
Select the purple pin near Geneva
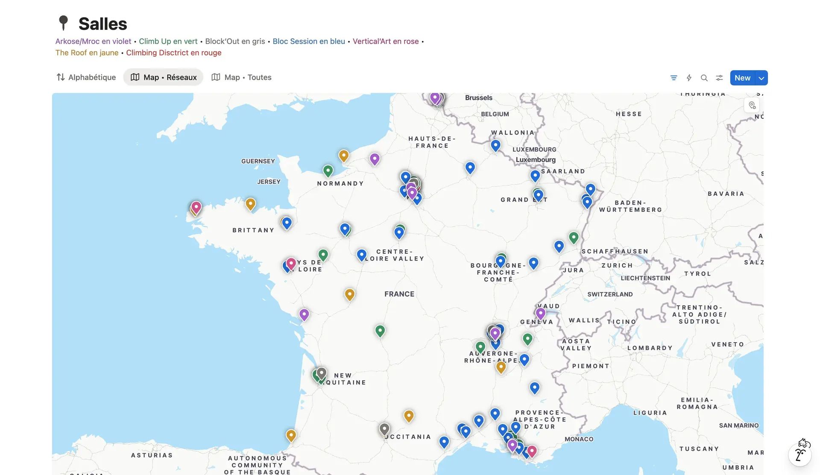[x=541, y=313]
